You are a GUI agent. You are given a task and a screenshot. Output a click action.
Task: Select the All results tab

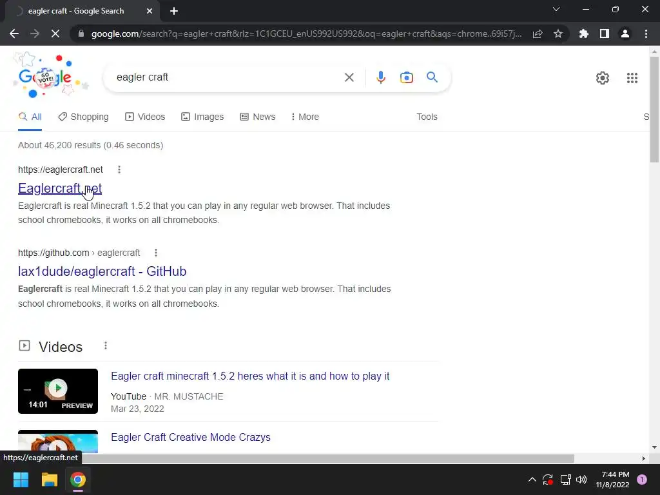pos(30,117)
